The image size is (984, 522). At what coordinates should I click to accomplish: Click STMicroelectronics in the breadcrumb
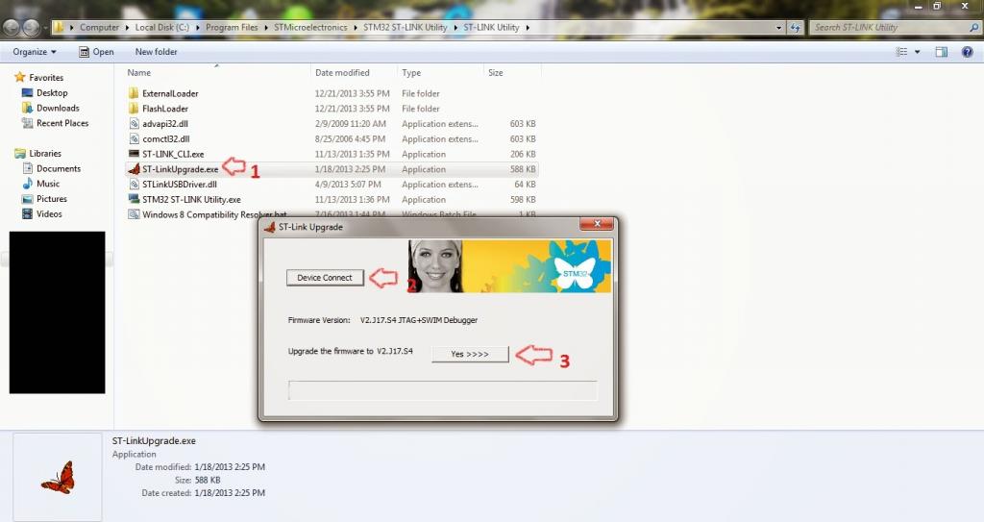tap(310, 28)
